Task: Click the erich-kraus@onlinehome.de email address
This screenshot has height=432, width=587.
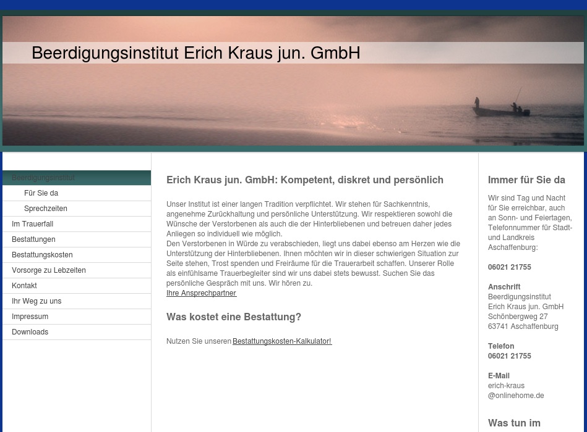Action: tap(515, 390)
